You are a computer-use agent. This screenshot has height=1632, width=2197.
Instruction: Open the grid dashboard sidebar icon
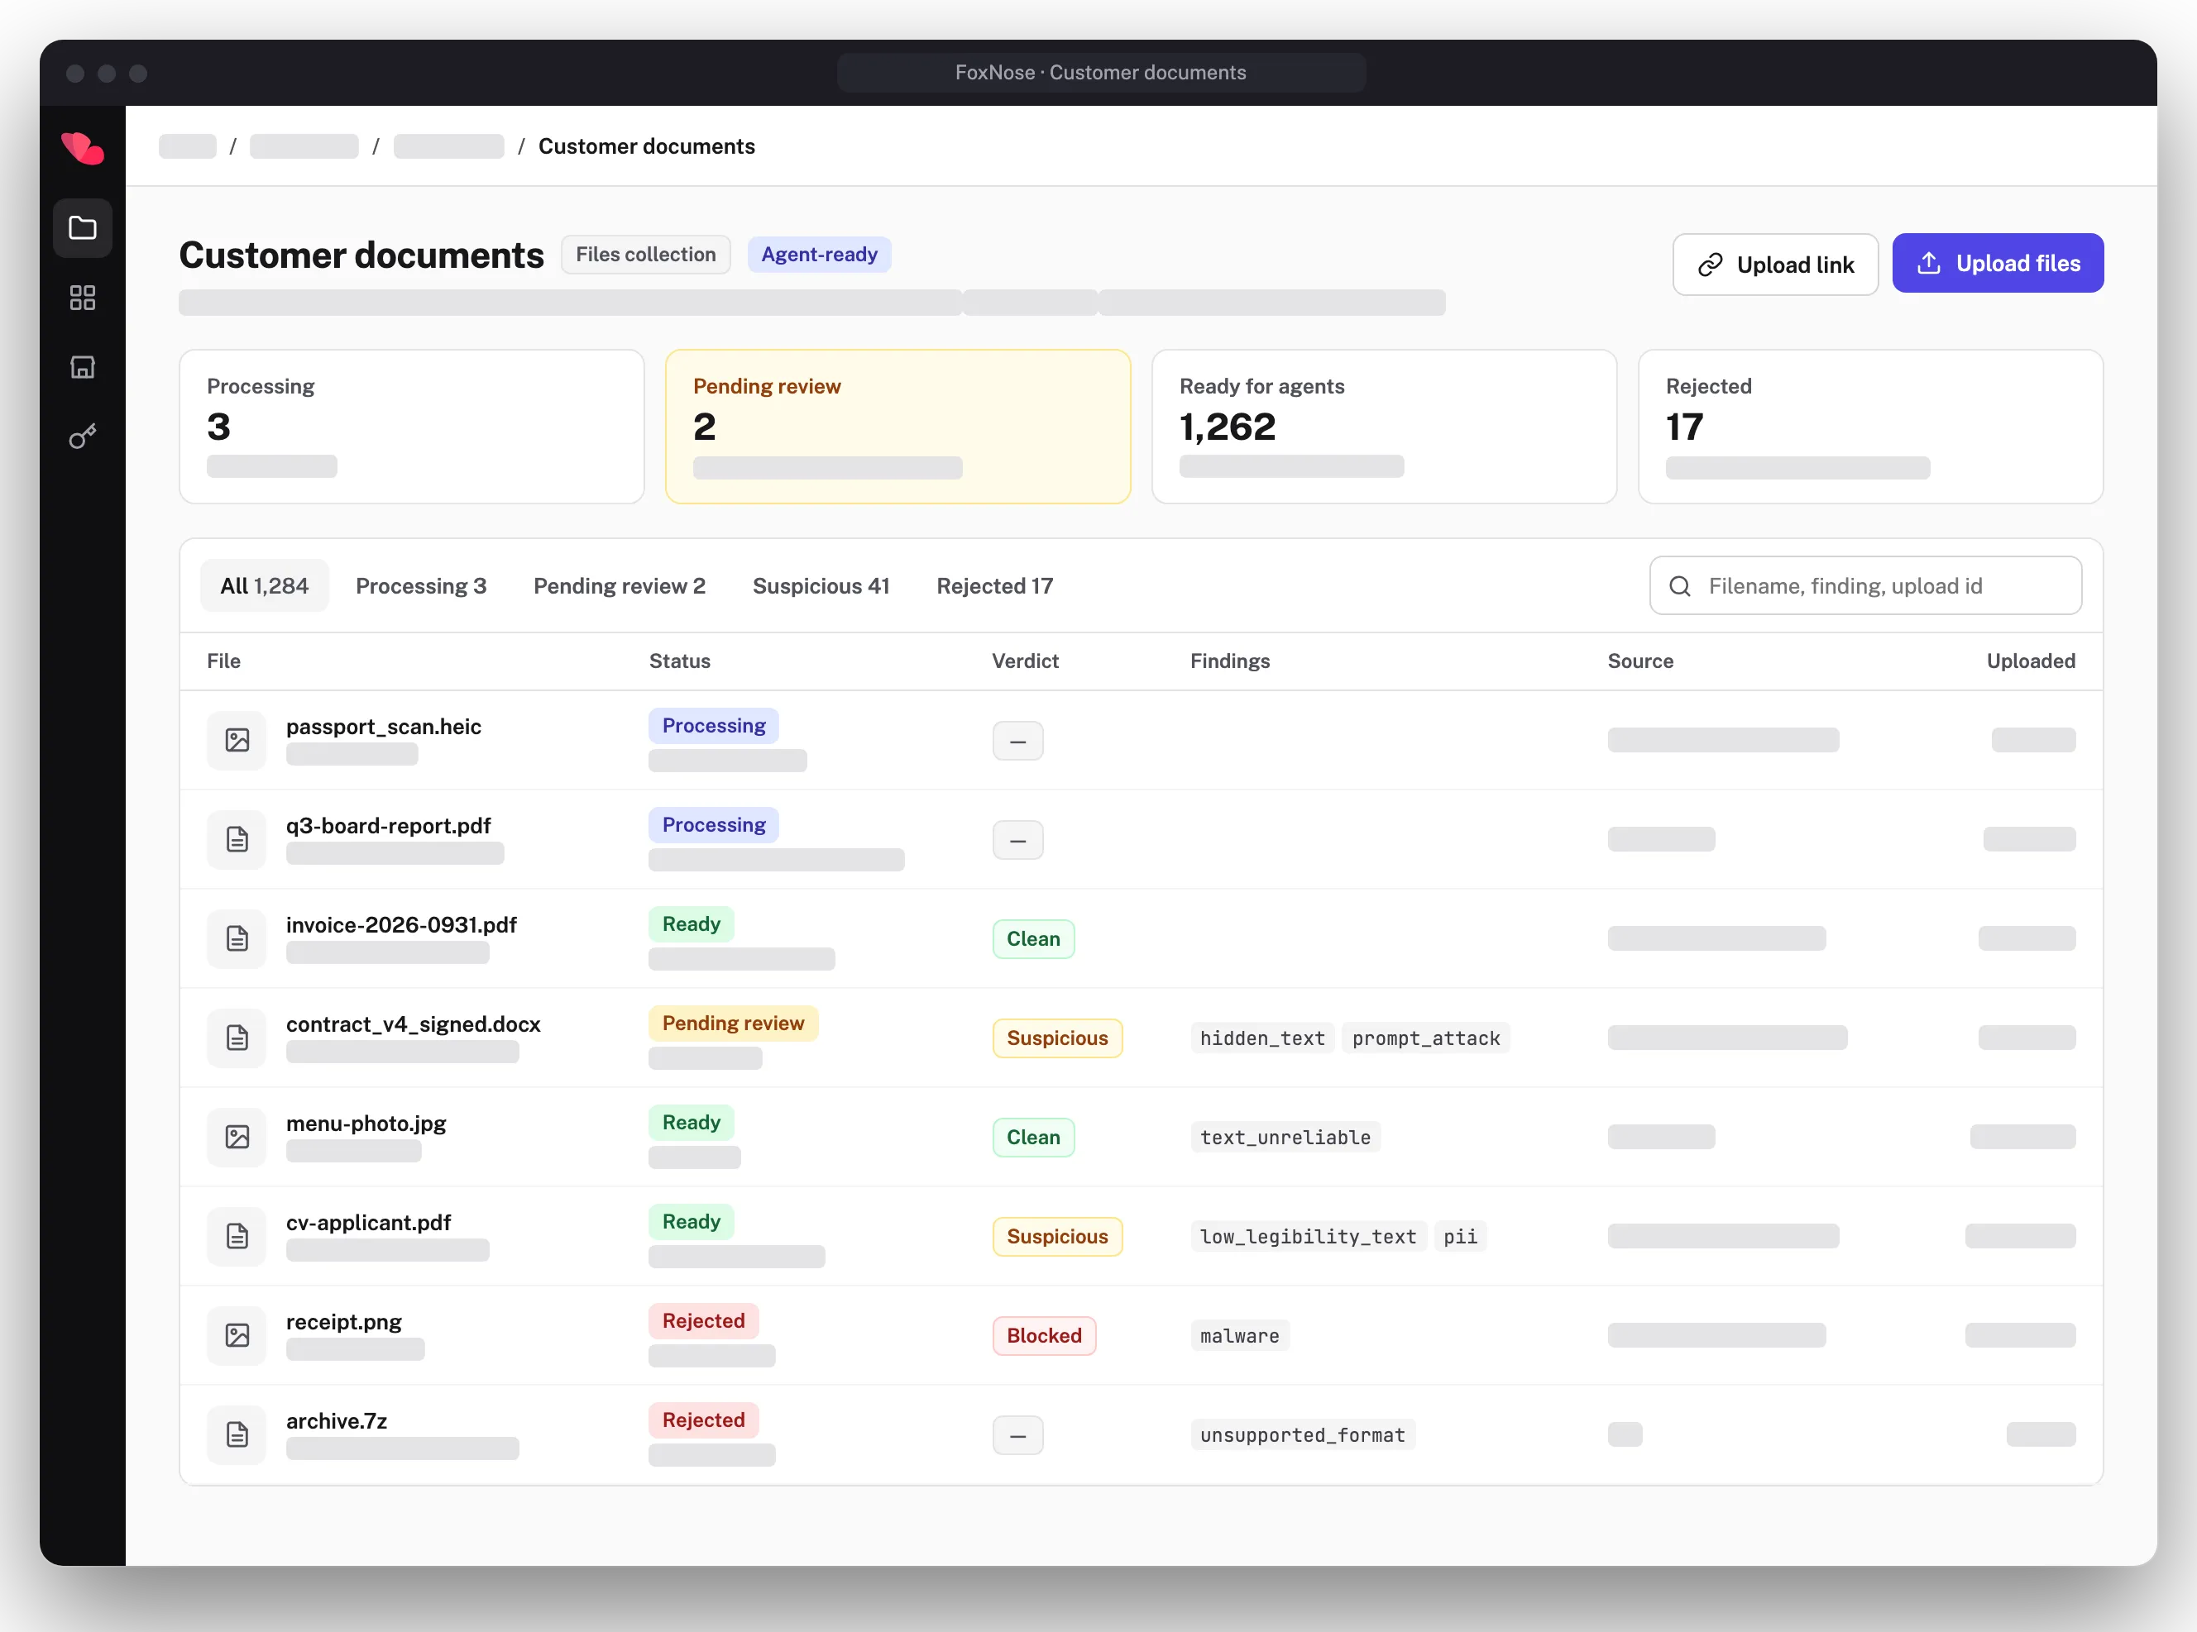tap(82, 298)
